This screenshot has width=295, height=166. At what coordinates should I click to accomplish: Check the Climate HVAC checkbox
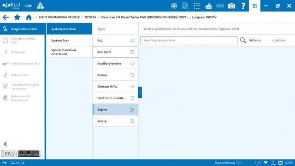click(x=132, y=86)
